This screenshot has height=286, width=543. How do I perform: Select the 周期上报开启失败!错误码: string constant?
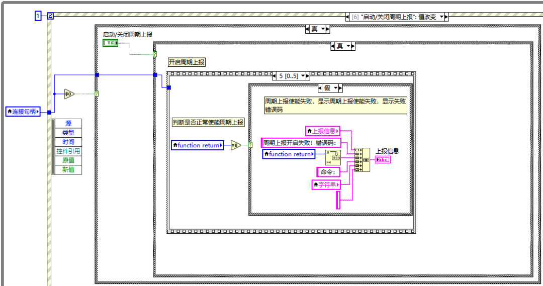(301, 143)
